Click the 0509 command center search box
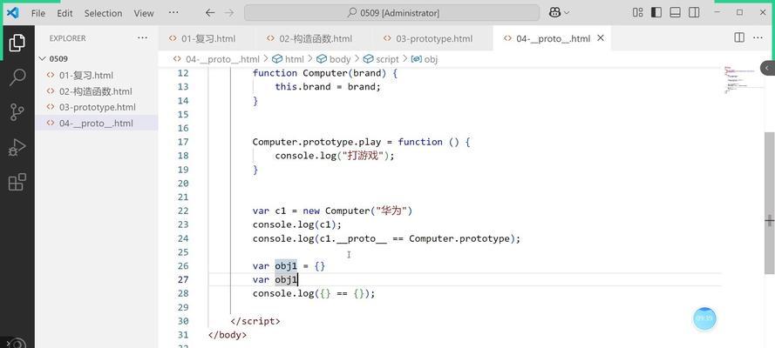Viewport: 775px width, 348px height. [392, 13]
